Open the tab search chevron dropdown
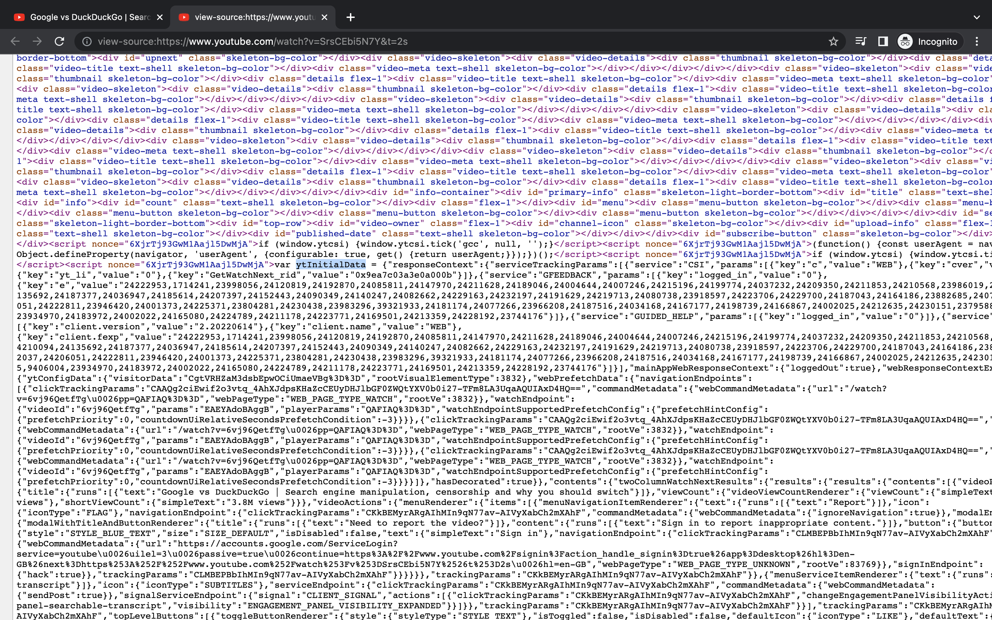 point(976,17)
